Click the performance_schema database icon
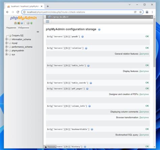This screenshot has width=160, height=150. tap(10, 47)
